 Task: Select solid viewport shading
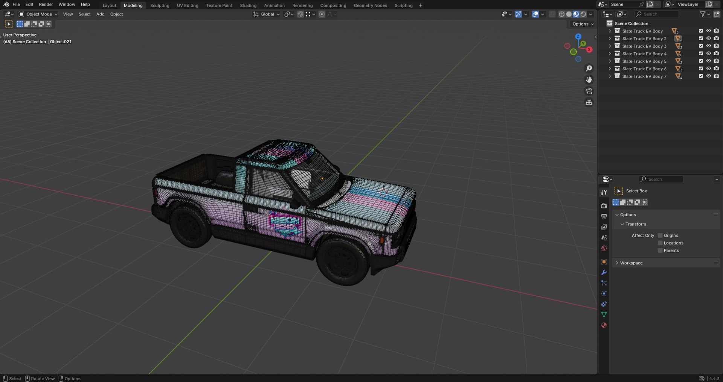coord(569,14)
